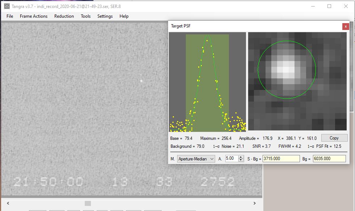Click the aperture size input field
This screenshot has height=211, width=355.
coord(231,159)
